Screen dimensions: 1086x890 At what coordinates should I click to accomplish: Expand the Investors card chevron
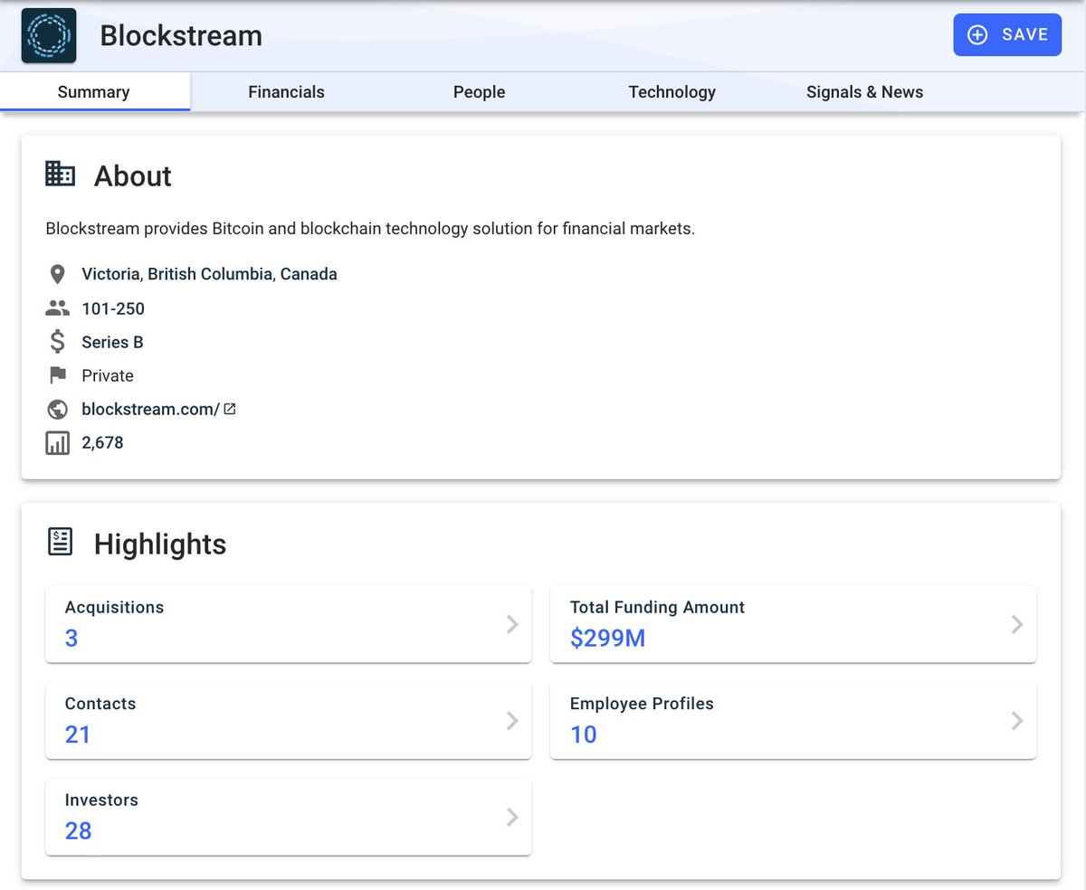512,817
